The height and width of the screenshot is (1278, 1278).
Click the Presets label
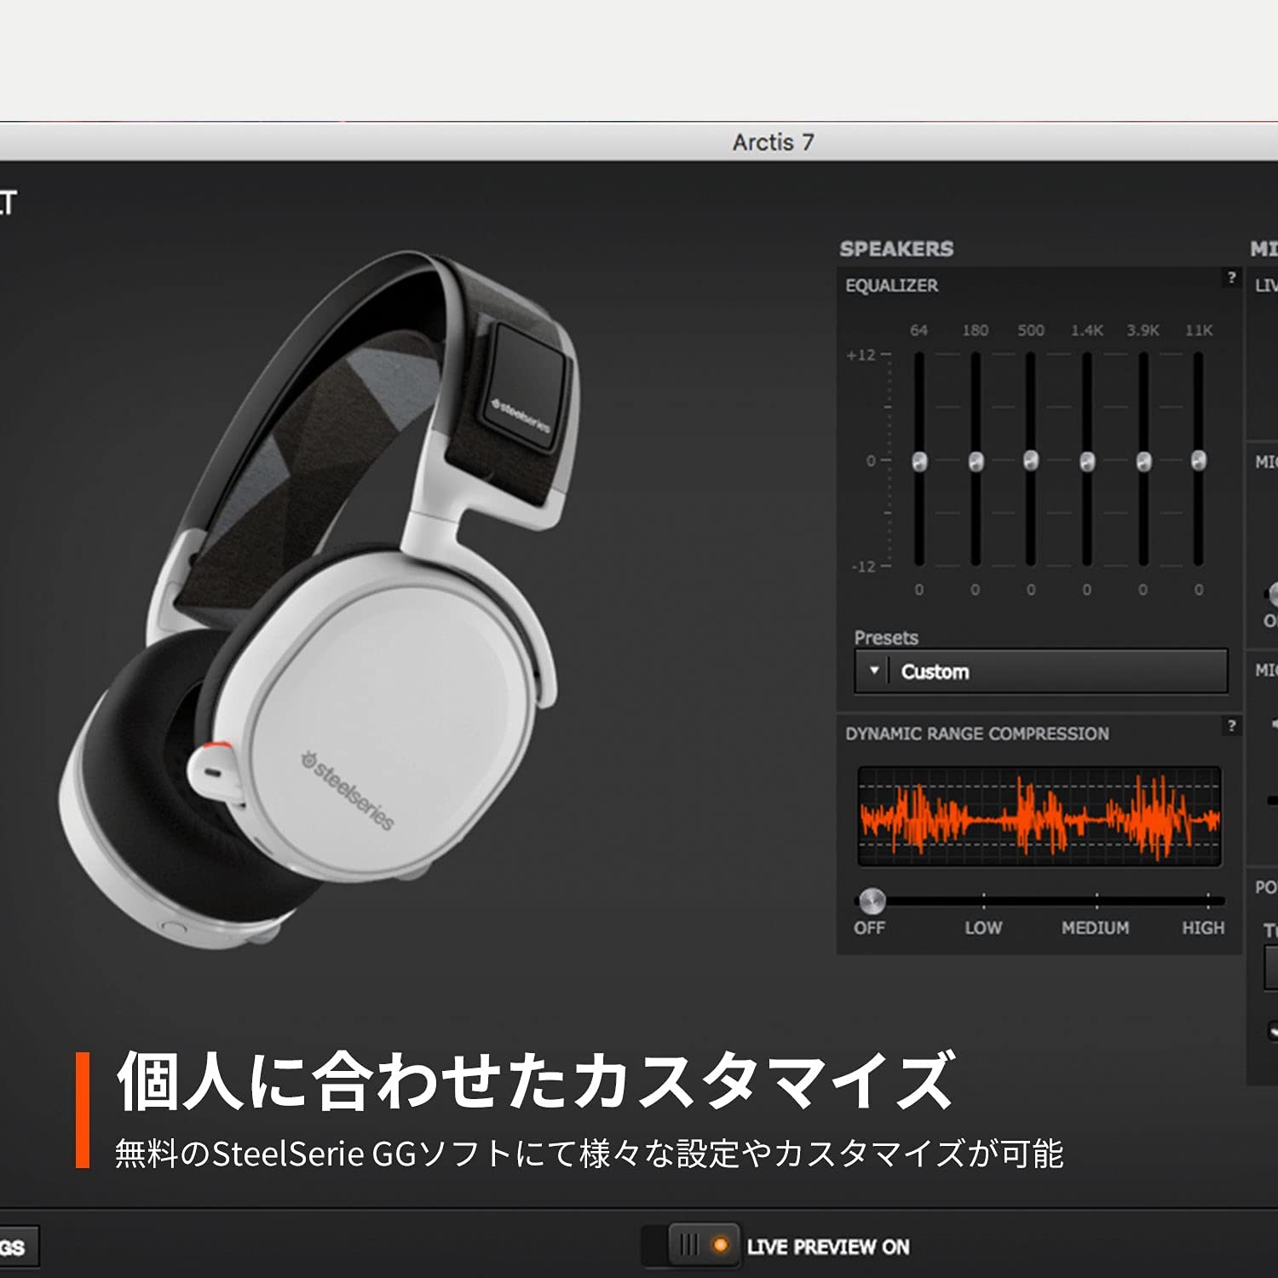pos(886,637)
